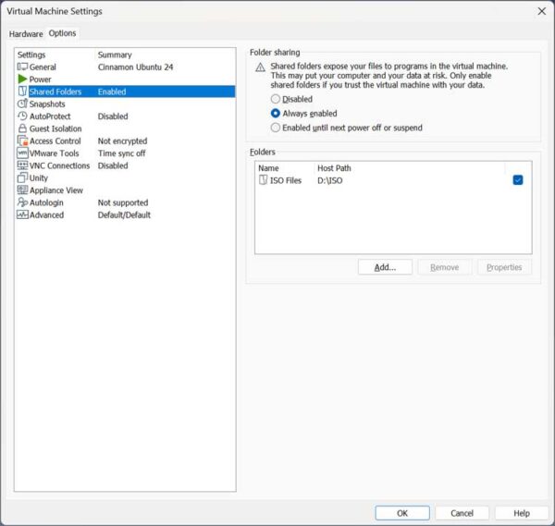
Task: Select the Appliance View label
Action: (x=56, y=190)
